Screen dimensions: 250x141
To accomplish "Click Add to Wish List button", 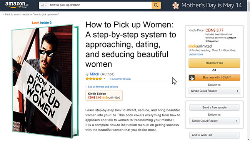I will coord(214,135).
